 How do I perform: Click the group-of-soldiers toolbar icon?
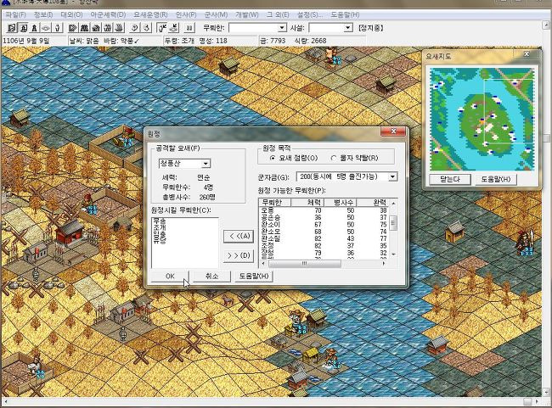pyautogui.click(x=84, y=28)
